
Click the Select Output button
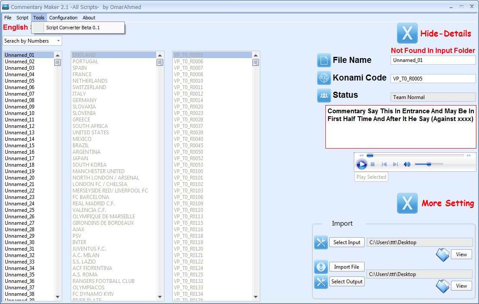[347, 282]
